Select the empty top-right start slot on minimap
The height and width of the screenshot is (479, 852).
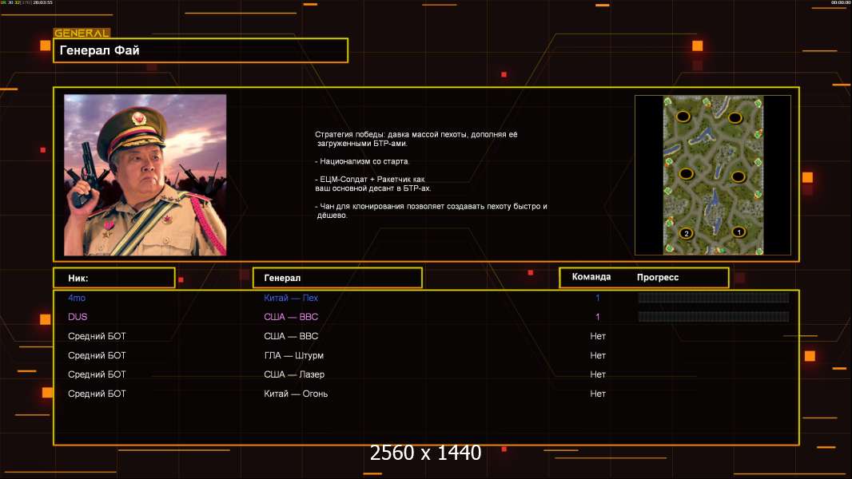click(735, 117)
